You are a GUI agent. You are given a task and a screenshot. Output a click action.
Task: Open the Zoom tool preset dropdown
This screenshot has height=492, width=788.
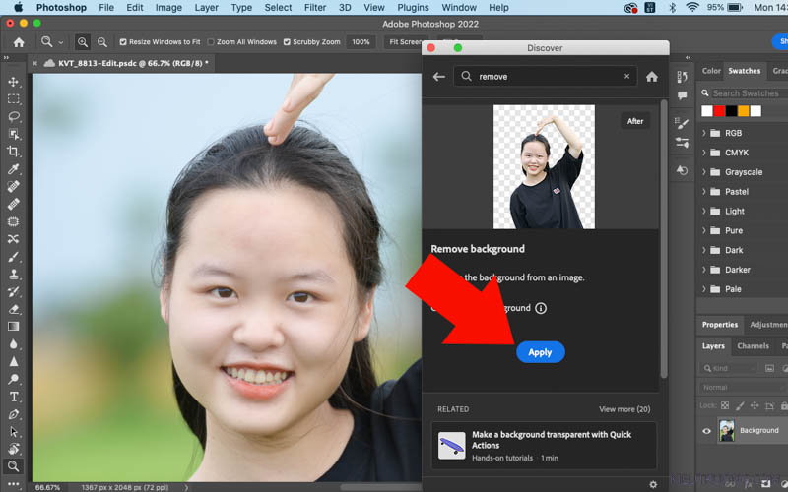(61, 42)
